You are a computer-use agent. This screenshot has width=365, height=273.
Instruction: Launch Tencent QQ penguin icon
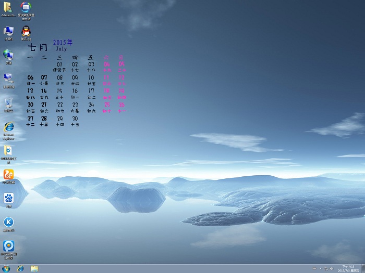click(25, 31)
